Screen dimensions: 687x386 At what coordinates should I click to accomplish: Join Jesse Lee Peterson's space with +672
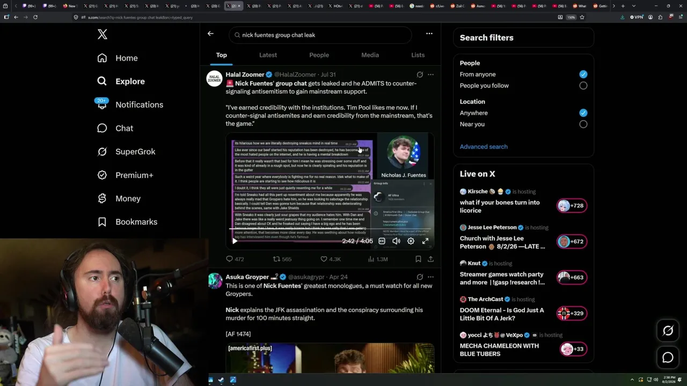point(572,242)
